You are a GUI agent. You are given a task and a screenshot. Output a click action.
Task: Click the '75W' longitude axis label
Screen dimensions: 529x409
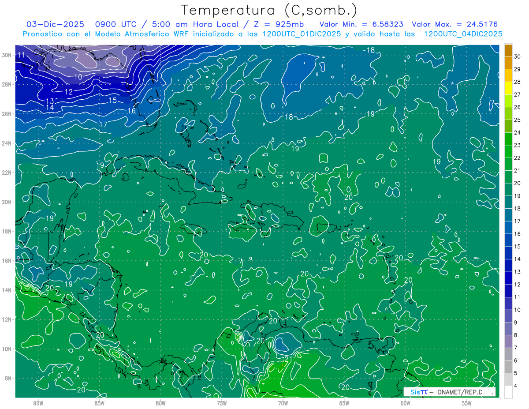[x=222, y=403]
